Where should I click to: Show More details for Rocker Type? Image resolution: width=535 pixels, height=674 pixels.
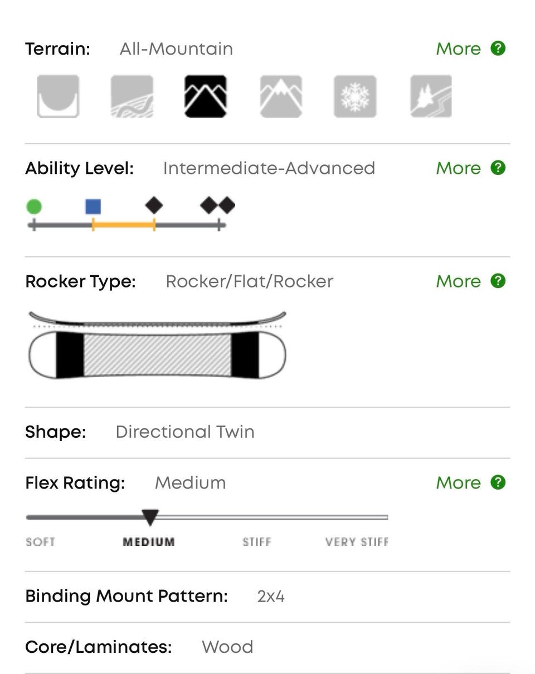458,281
